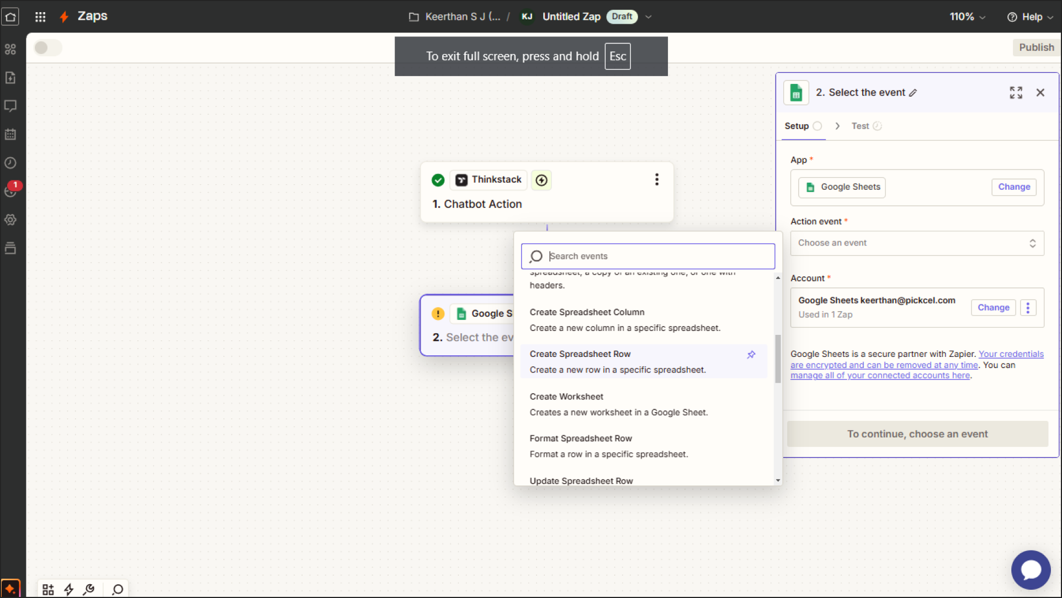Open the Zapier home icon
The width and height of the screenshot is (1062, 598).
[10, 17]
